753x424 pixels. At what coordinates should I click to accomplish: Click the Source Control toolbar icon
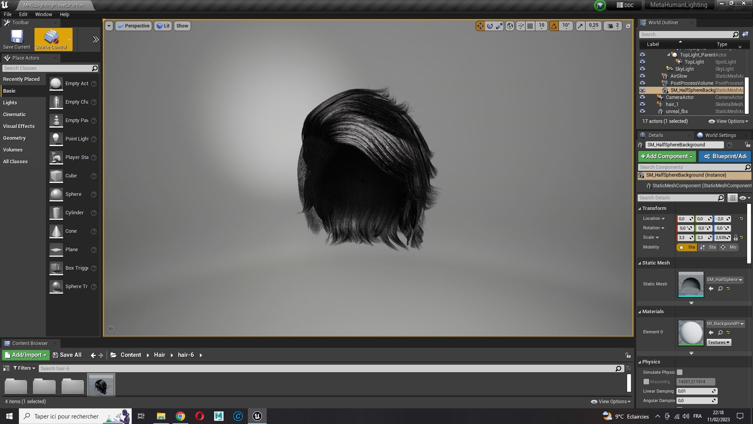[51, 40]
